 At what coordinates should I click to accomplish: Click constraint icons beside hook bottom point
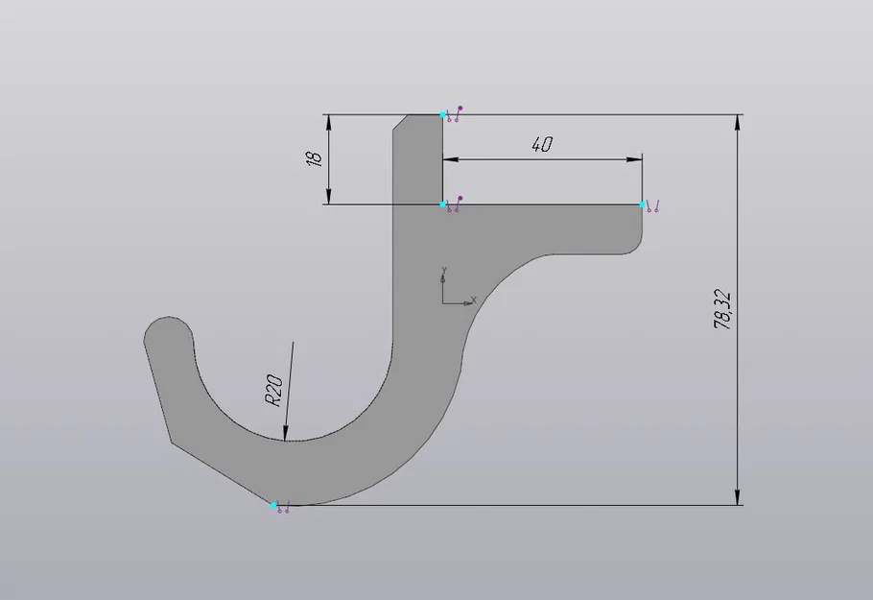tap(283, 508)
